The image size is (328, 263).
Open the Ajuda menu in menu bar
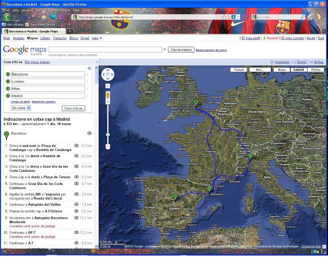(x=87, y=10)
